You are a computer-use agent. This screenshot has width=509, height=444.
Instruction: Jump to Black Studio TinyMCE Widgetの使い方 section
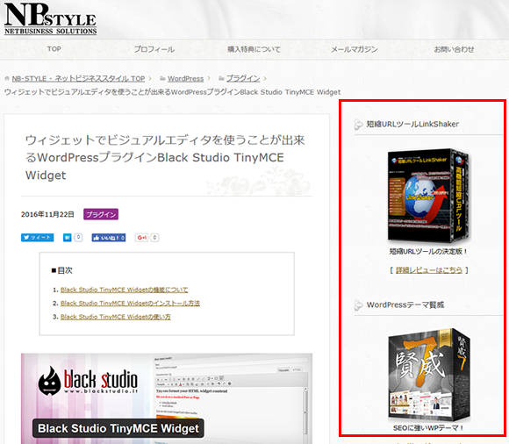pos(116,317)
